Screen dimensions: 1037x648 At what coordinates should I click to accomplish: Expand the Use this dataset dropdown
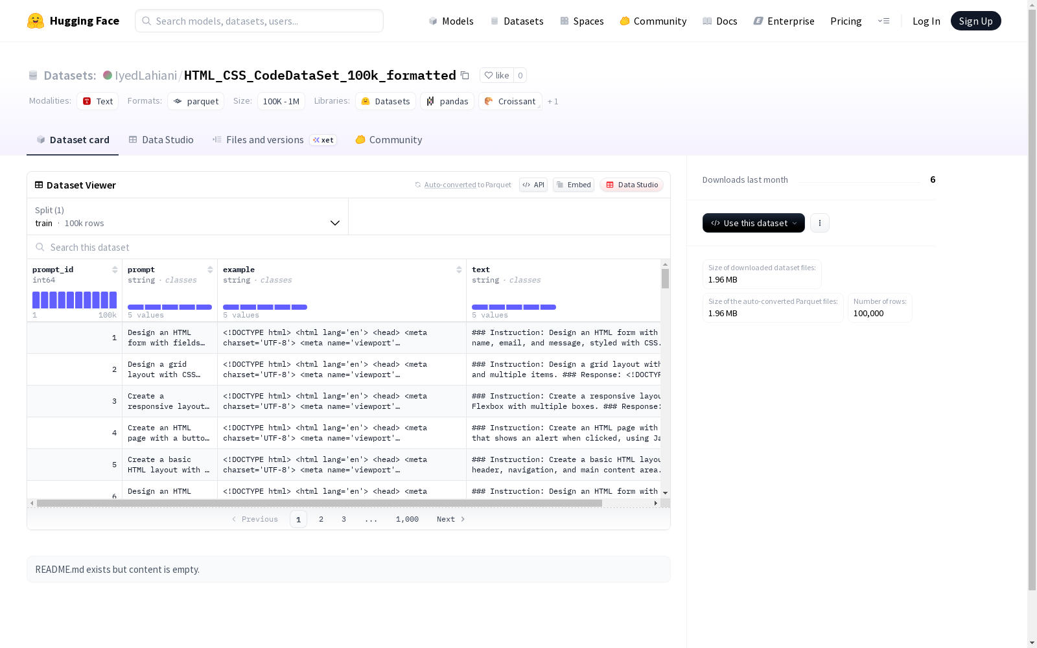(754, 223)
